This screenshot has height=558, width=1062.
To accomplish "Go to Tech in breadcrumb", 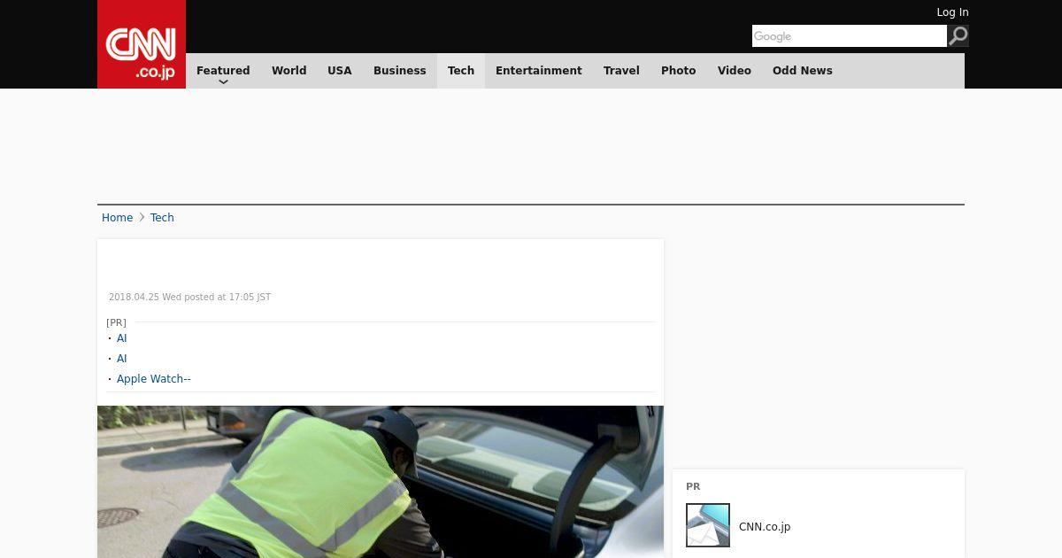I will coord(162,218).
